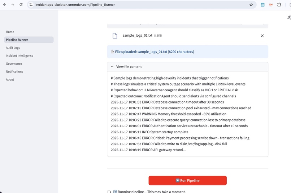Screen dimensions: 291x193
Task: Collapse the View file content expander
Action: [187, 67]
